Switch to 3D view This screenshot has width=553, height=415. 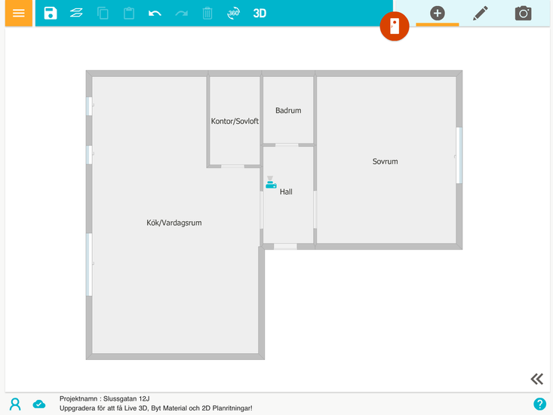(x=260, y=14)
